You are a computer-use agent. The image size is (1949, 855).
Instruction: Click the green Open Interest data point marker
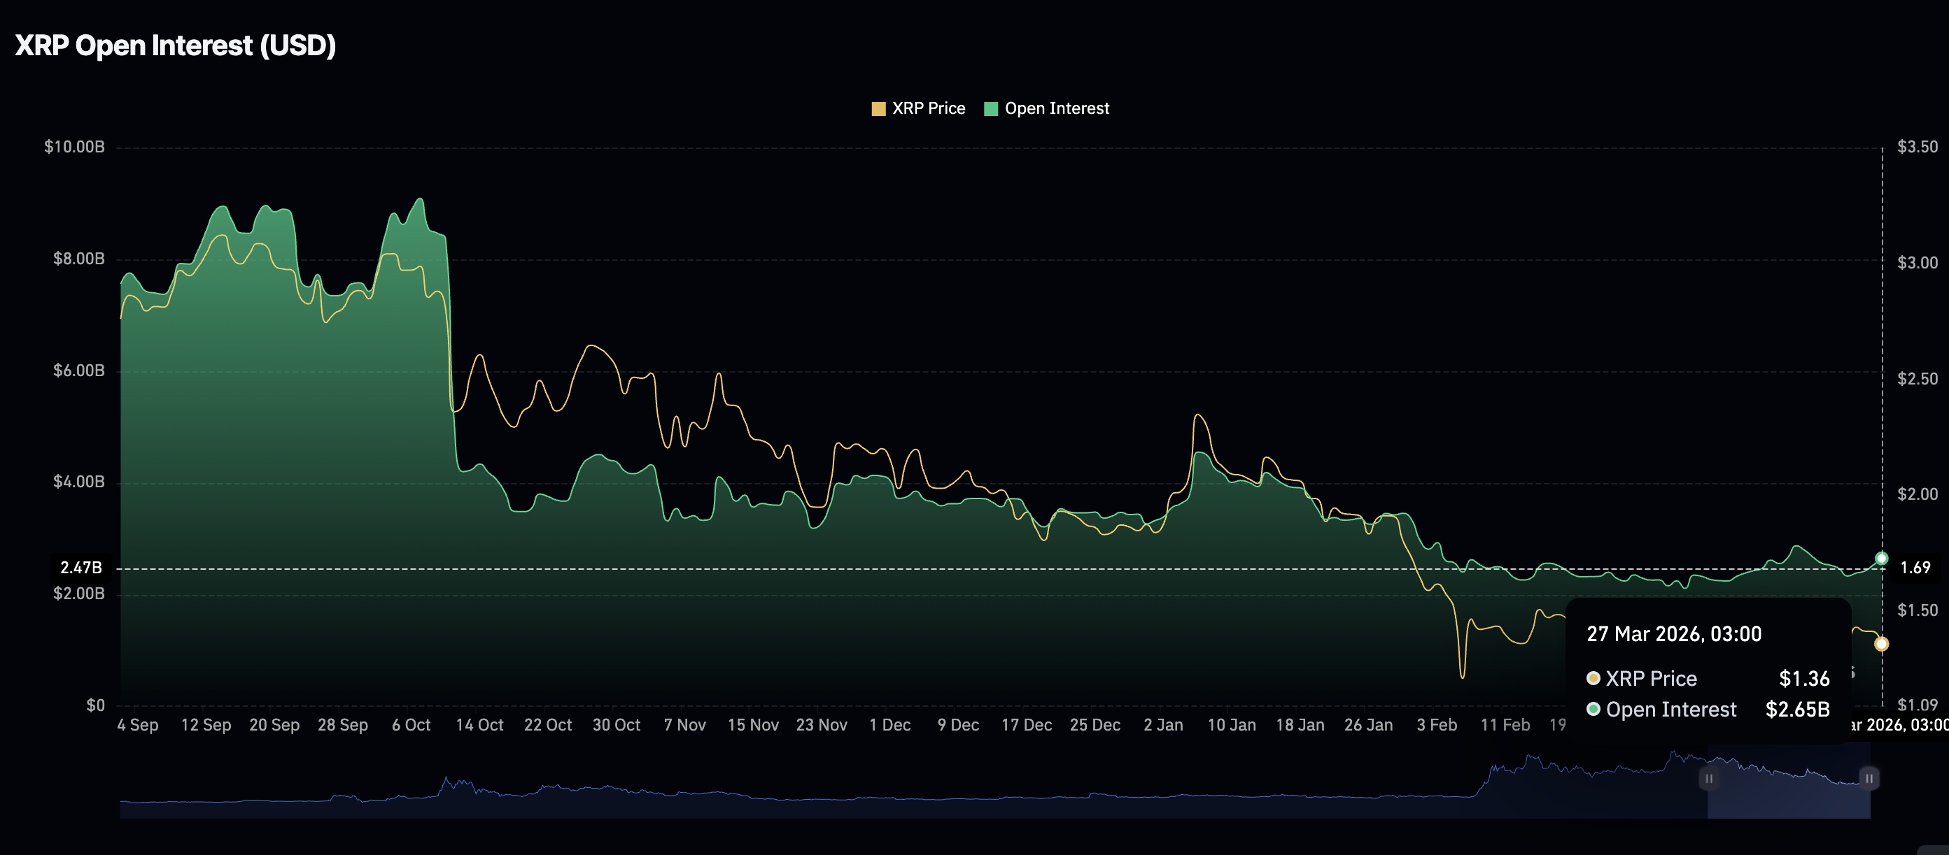1881,559
